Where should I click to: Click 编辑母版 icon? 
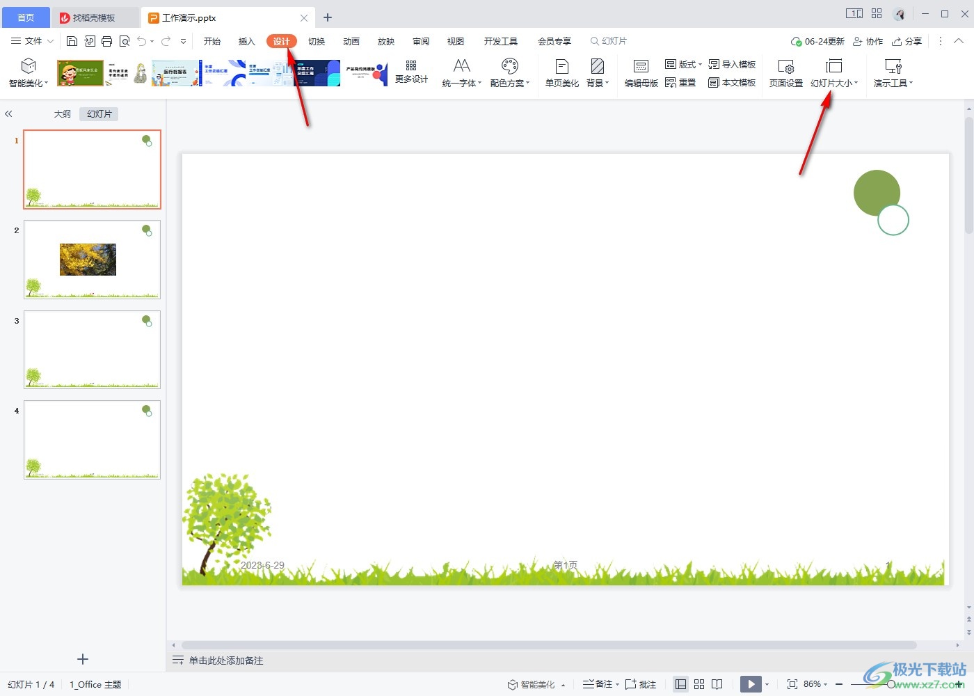click(x=641, y=66)
